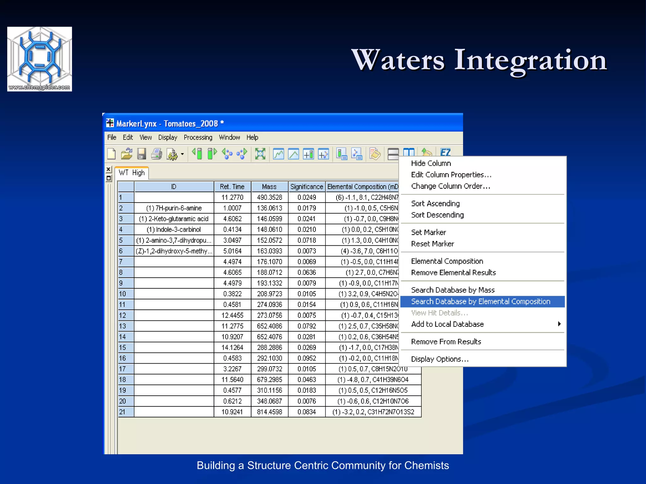The height and width of the screenshot is (484, 646).
Task: Select Remove From Results
Action: (446, 342)
